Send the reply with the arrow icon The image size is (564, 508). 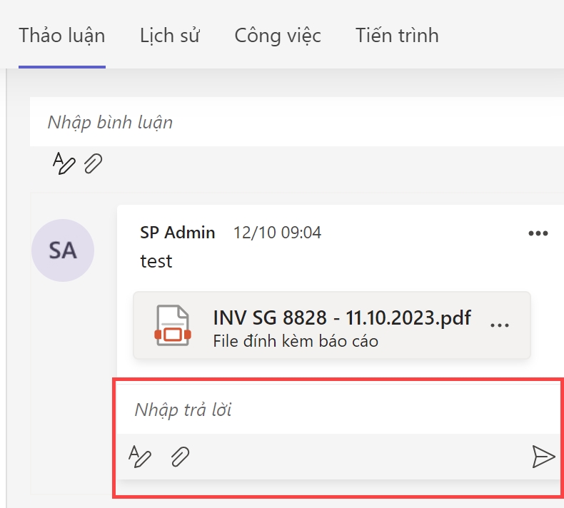click(543, 457)
